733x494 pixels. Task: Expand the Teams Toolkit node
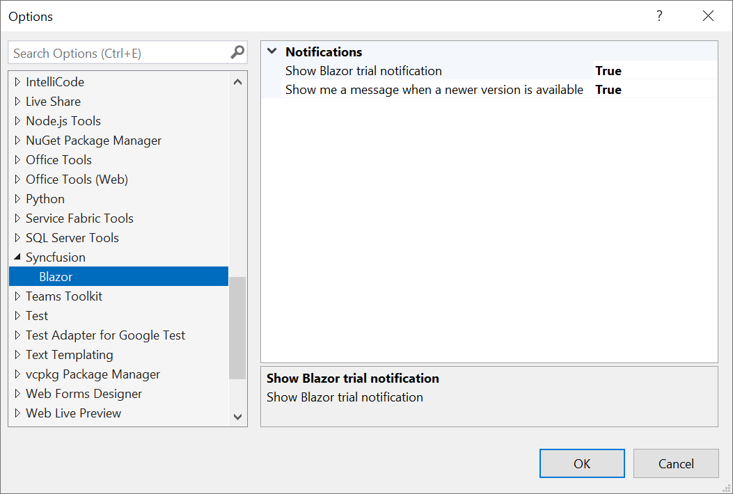coord(17,296)
